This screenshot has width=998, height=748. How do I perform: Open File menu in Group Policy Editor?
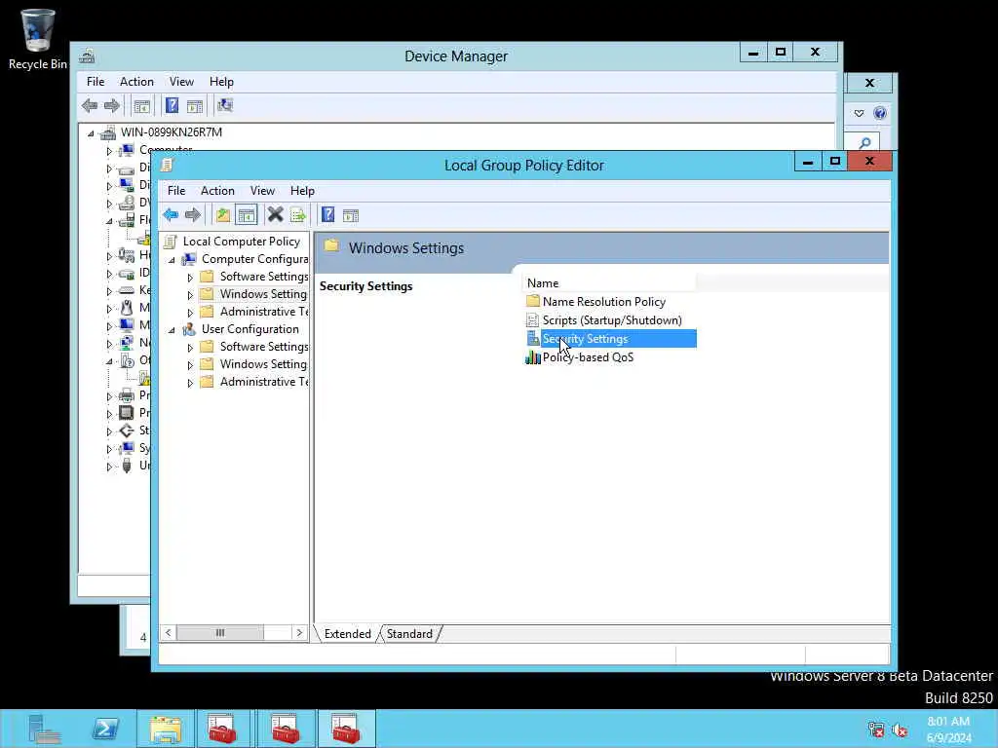point(176,191)
